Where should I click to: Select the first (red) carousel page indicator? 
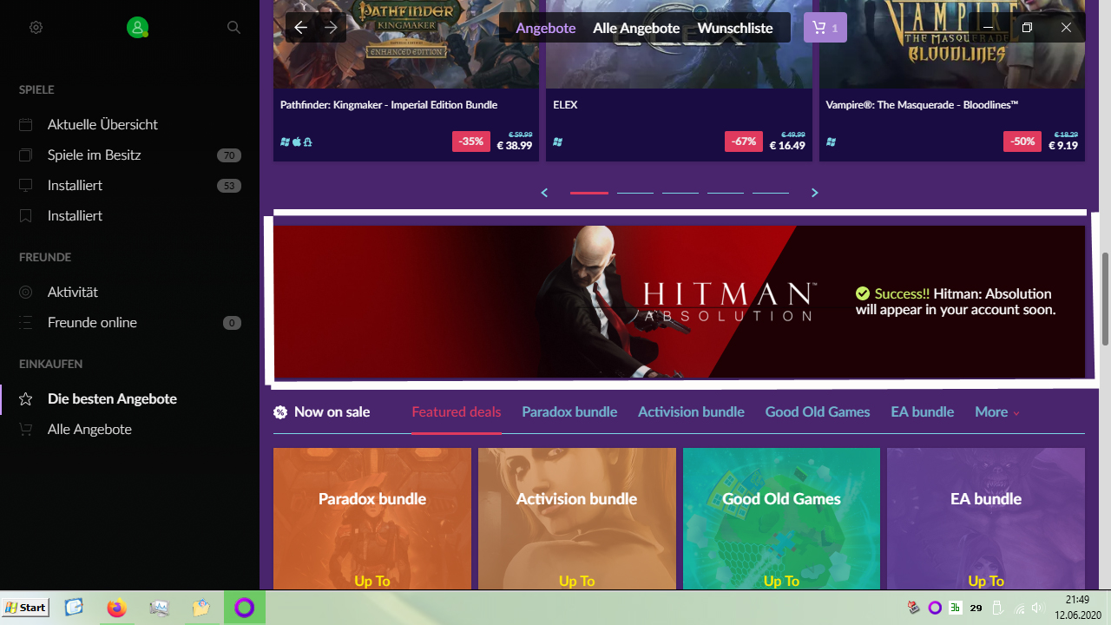[x=589, y=193]
